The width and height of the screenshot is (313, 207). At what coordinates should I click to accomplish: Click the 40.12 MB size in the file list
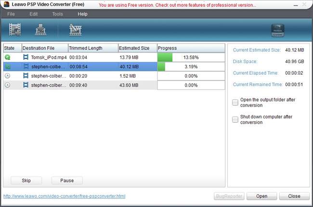(x=129, y=66)
